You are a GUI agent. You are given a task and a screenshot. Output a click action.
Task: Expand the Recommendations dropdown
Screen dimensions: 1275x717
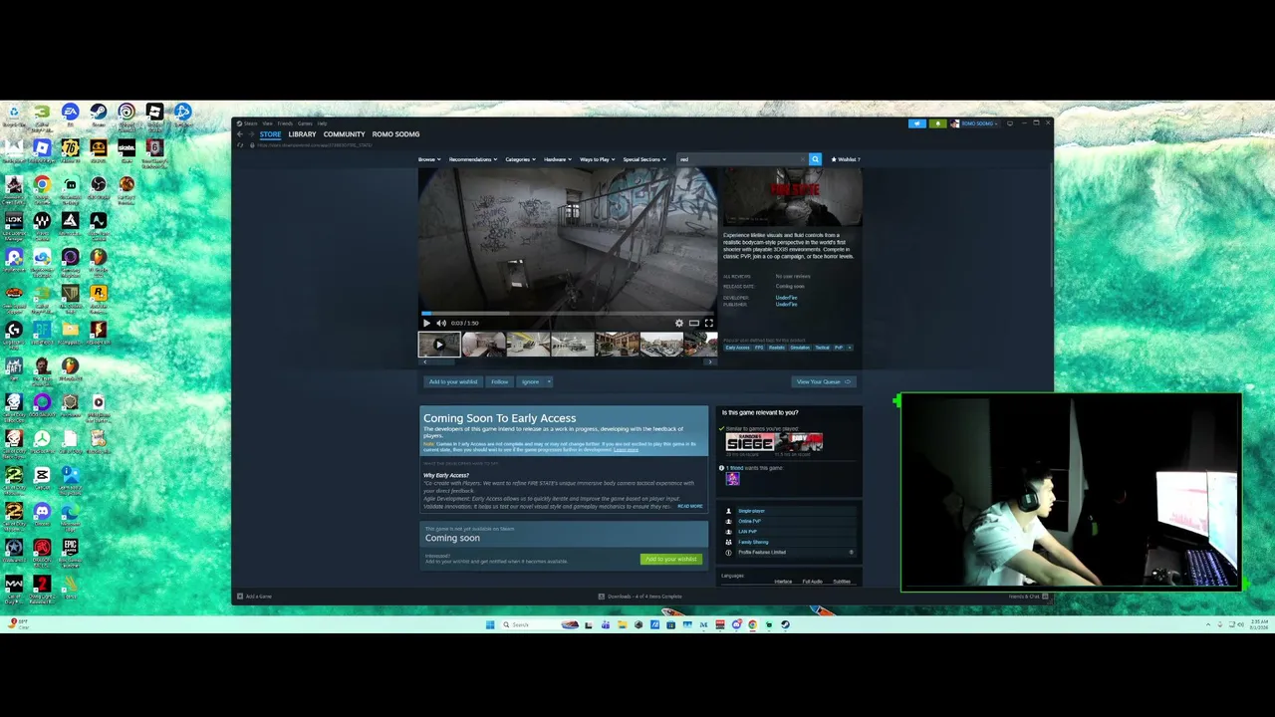point(472,159)
